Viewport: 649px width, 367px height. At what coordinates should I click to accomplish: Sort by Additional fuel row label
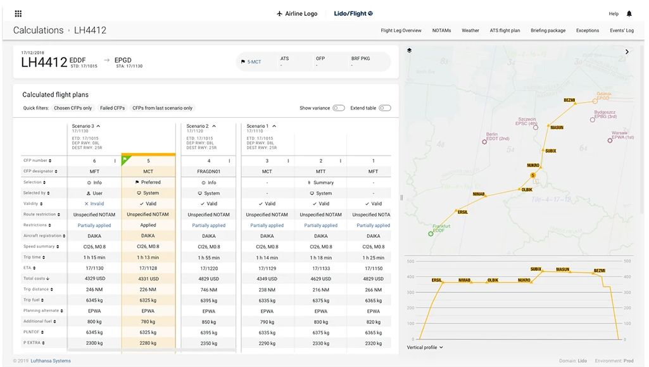coord(40,321)
